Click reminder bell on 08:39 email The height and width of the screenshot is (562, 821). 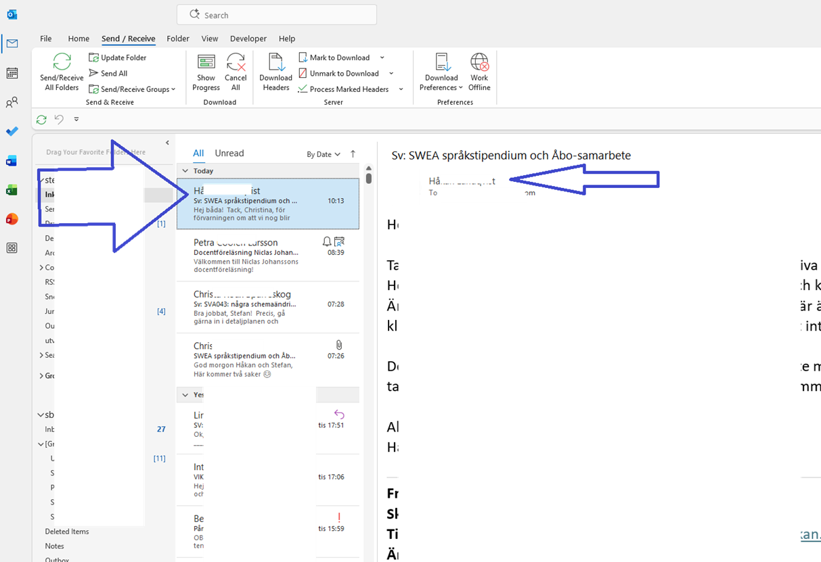(327, 241)
